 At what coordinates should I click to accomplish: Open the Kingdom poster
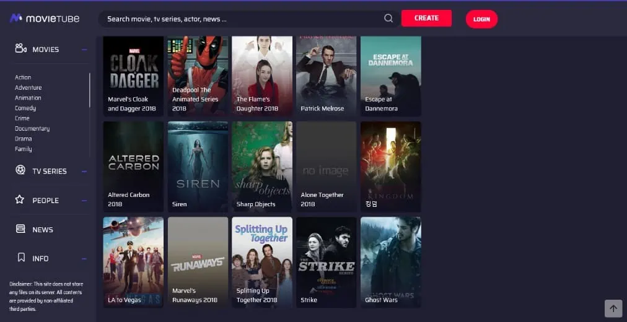click(x=391, y=167)
